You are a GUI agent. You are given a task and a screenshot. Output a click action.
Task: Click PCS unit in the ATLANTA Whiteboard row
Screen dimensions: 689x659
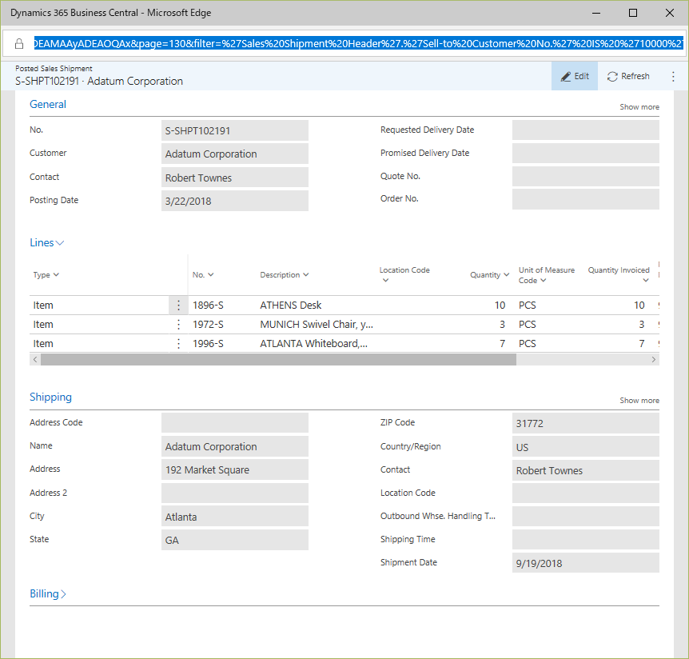point(528,343)
